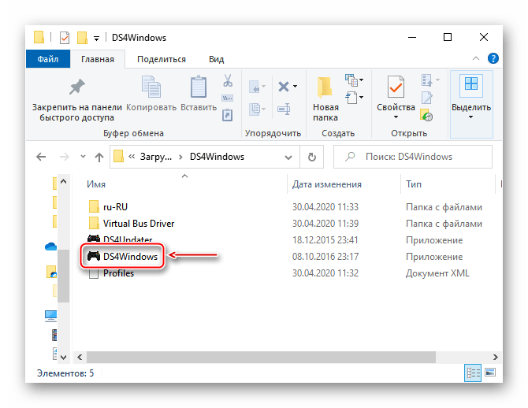Open Свойства (Properties) checkmark icon
528x408 pixels.
(396, 87)
